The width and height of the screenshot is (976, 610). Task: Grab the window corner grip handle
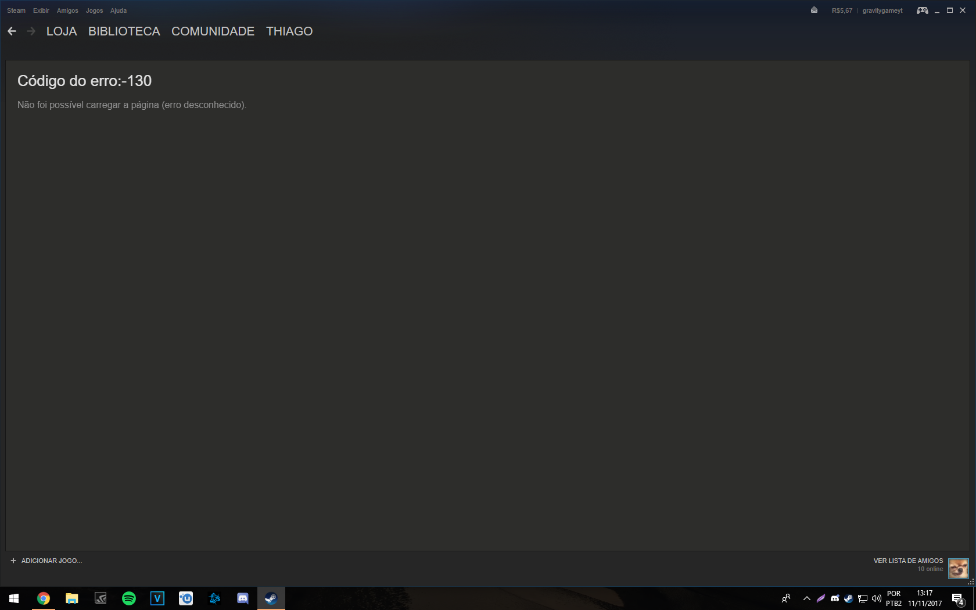click(x=971, y=582)
